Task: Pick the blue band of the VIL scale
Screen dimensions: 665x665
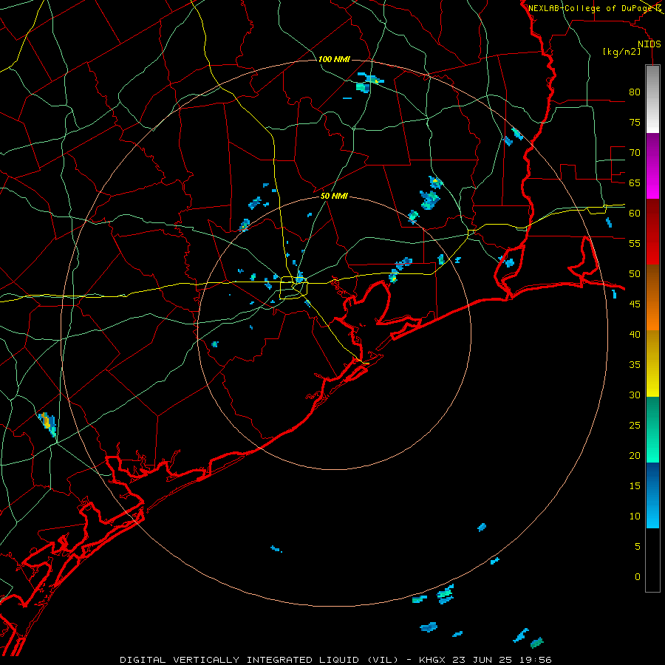Action: coord(652,495)
